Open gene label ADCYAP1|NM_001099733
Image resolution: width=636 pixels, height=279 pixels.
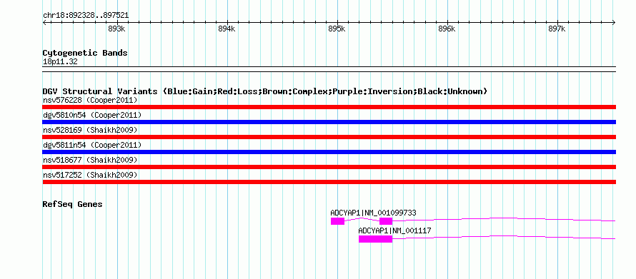click(373, 213)
